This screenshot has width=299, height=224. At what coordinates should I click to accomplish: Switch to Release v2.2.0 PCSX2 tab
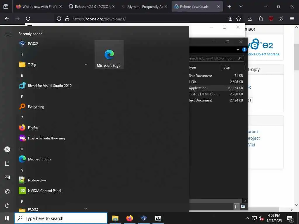point(92,6)
